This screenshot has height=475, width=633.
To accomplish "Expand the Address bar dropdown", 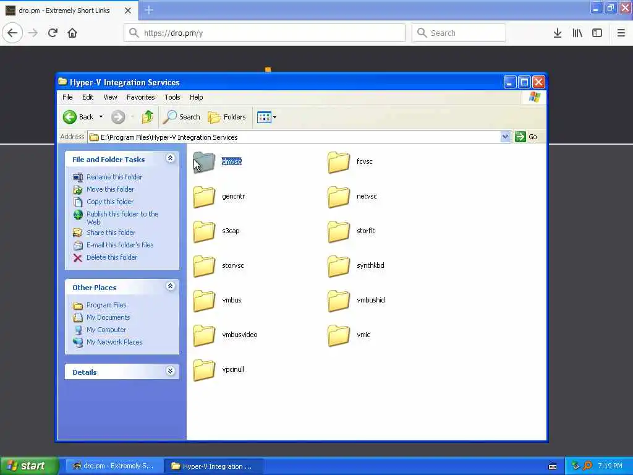I will [x=505, y=137].
